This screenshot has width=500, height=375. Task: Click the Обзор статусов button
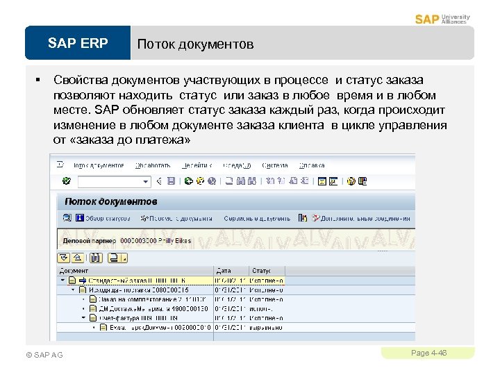[103, 219]
